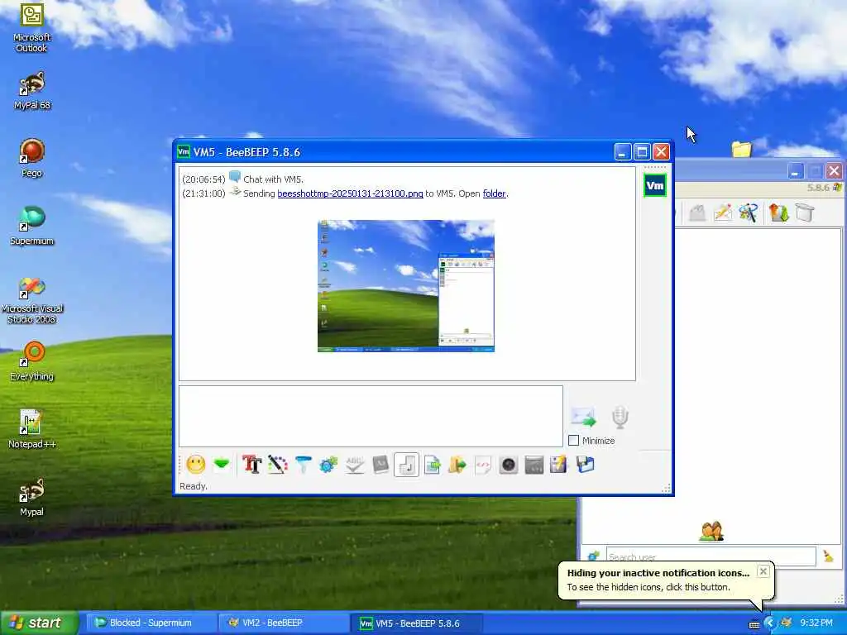The width and height of the screenshot is (847, 635).
Task: Open chat settings gear icon
Action: 328,465
